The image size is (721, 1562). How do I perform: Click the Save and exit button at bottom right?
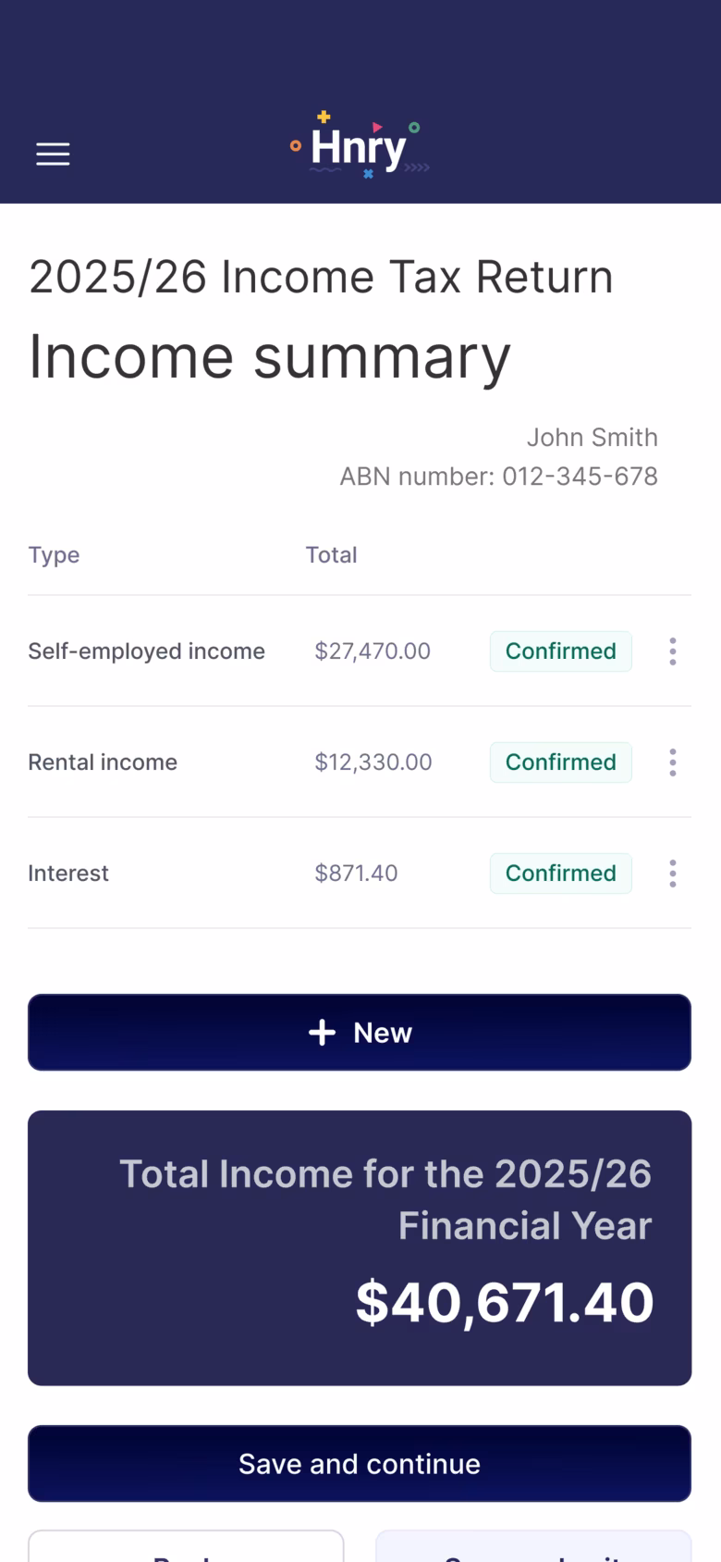533,1546
